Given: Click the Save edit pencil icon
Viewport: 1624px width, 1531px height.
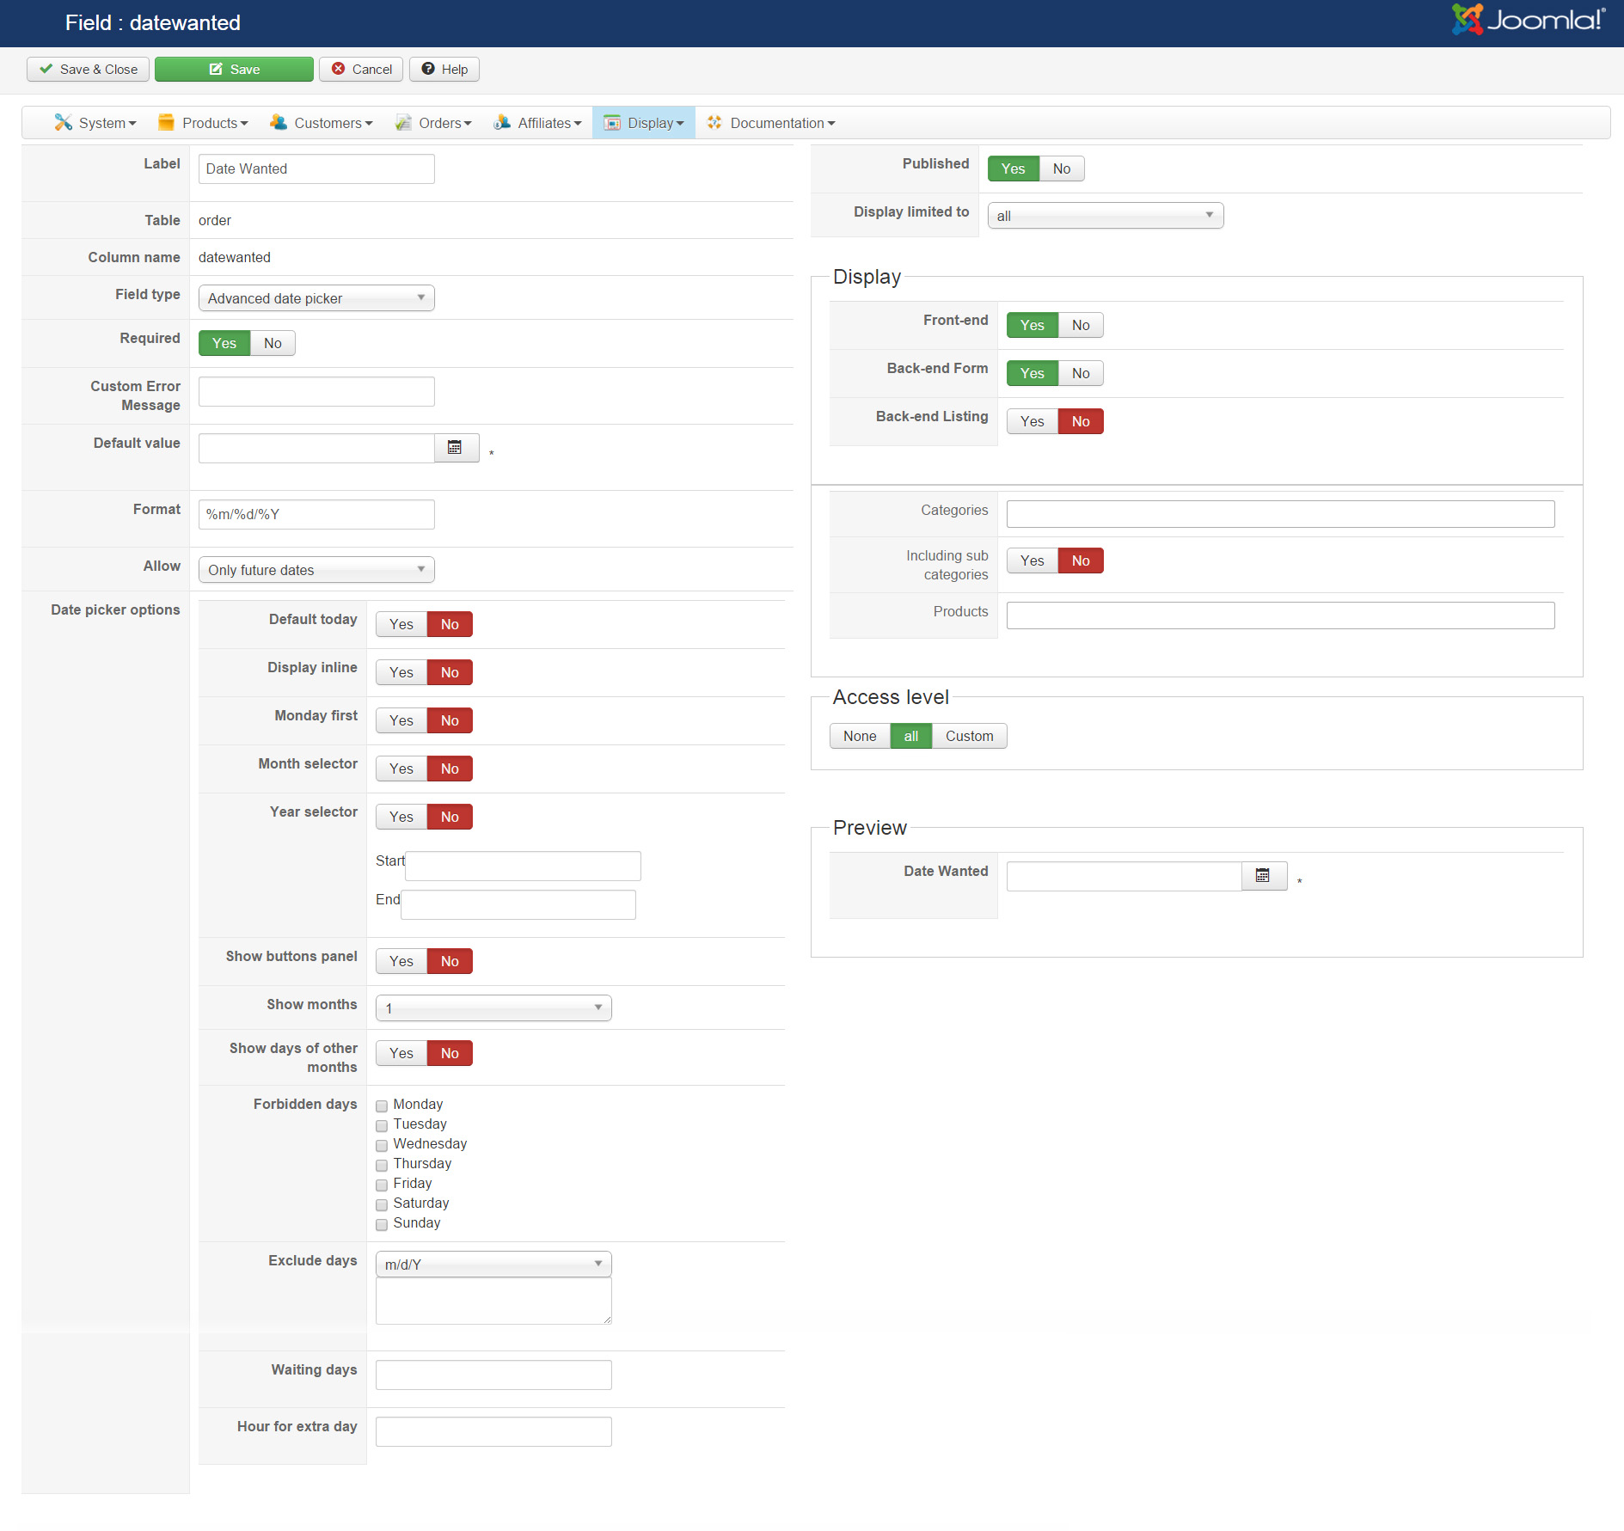Looking at the screenshot, I should point(216,69).
